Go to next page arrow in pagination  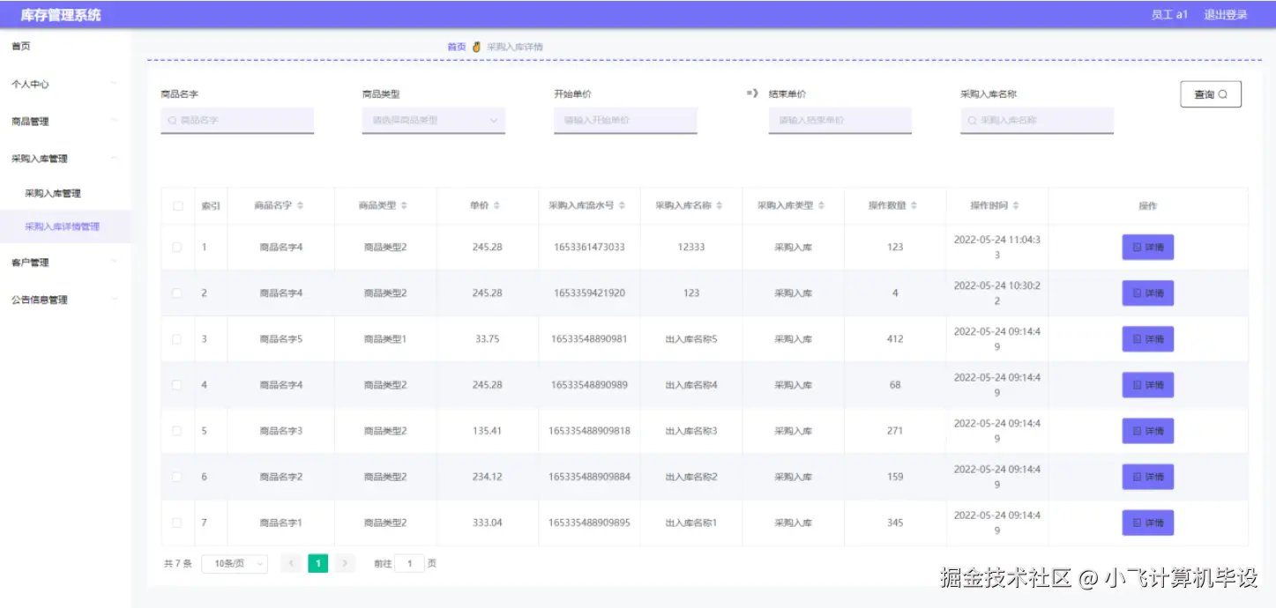[345, 563]
